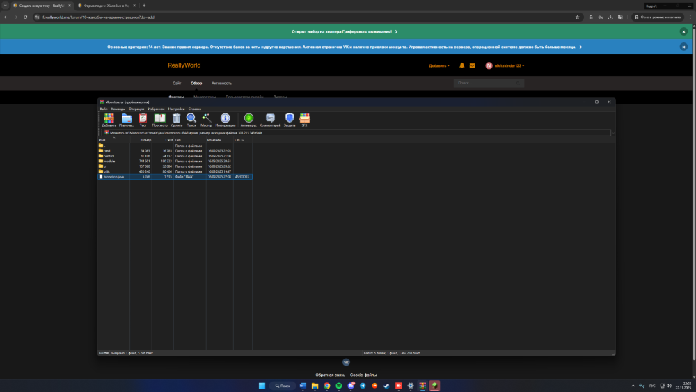Show archive Информация icon
Screen dimensions: 696x392
pos(226,120)
